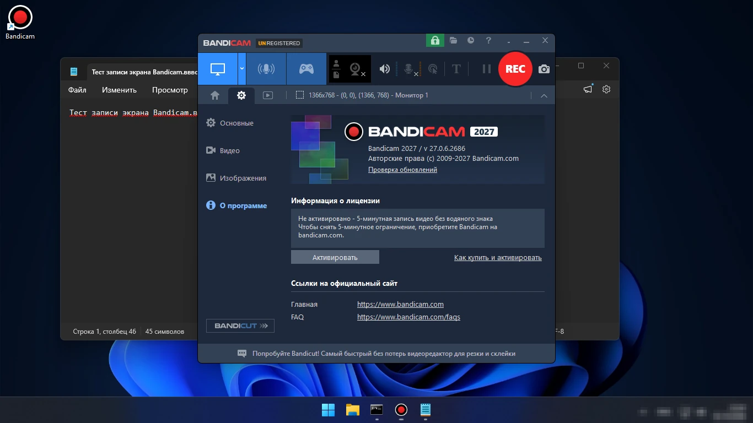Click Проверка обновлений link
The height and width of the screenshot is (423, 753).
[402, 170]
